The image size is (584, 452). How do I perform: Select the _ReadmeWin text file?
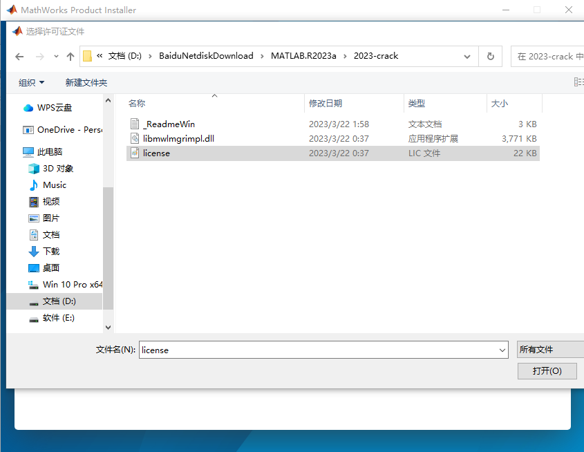click(x=333, y=124)
